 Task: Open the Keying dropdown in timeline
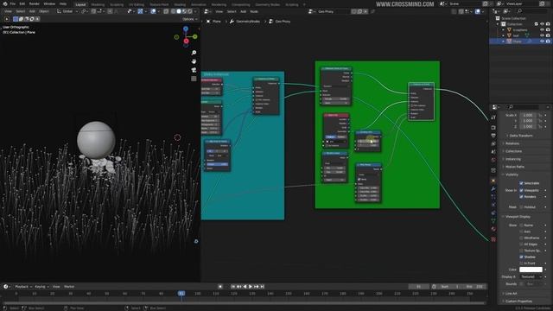click(x=41, y=287)
